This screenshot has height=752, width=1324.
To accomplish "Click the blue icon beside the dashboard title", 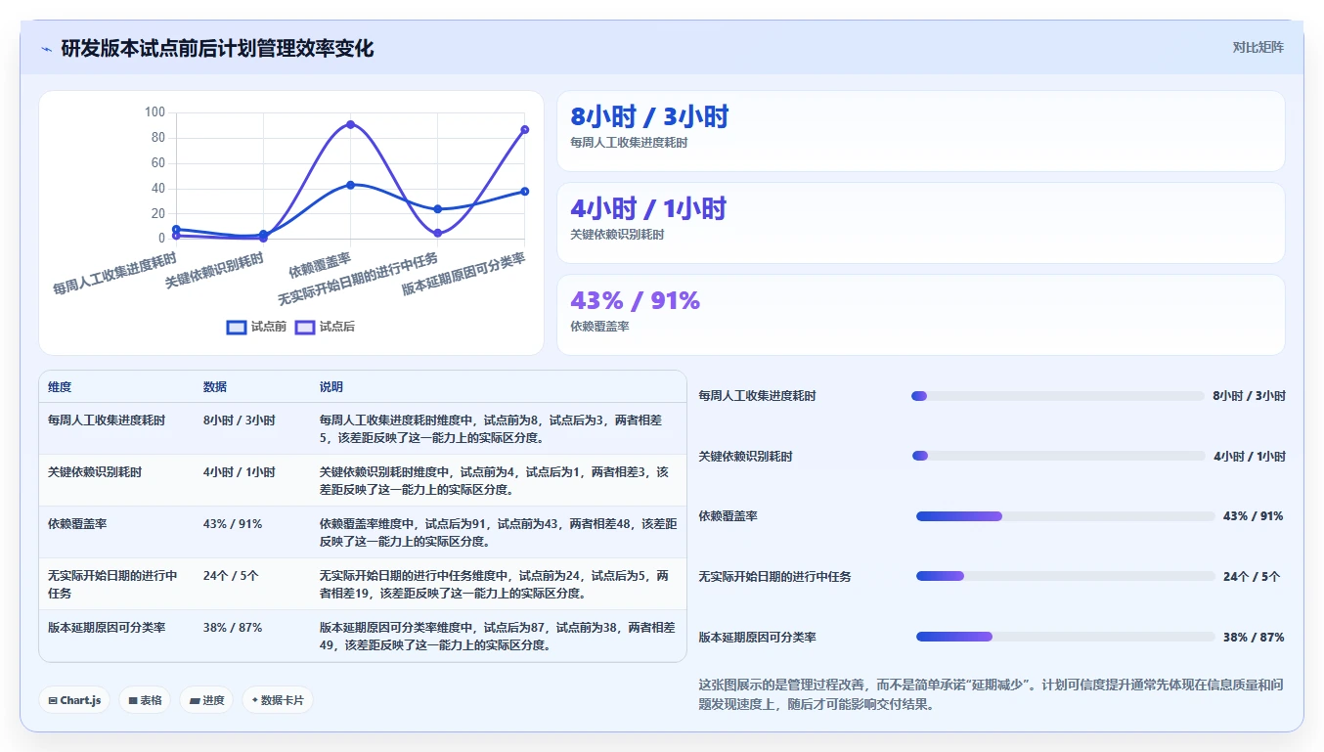I will pyautogui.click(x=46, y=49).
